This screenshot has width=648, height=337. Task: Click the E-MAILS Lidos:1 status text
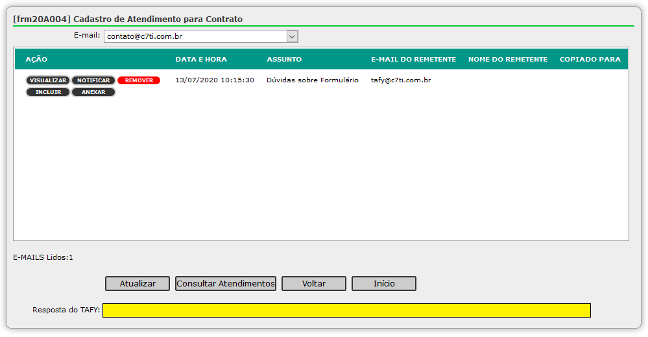43,257
